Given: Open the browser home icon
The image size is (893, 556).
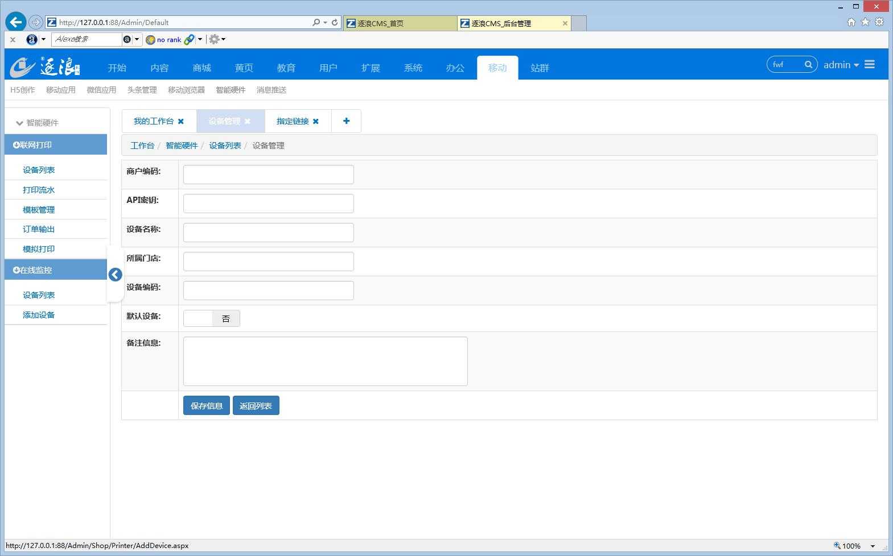Looking at the screenshot, I should click(851, 22).
